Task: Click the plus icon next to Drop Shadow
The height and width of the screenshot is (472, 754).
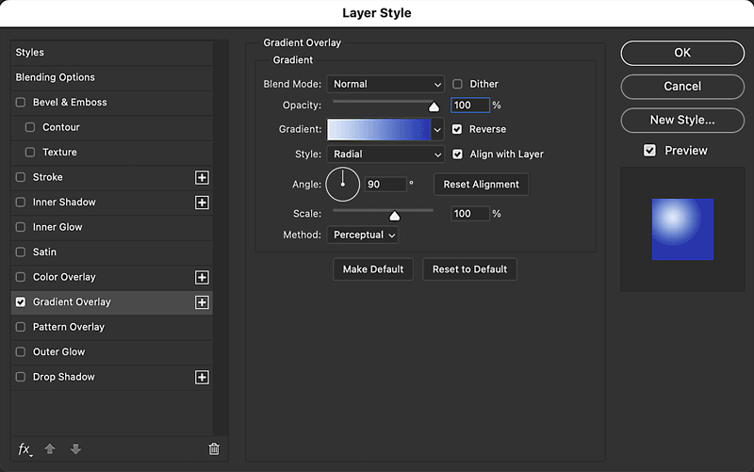Action: point(201,377)
